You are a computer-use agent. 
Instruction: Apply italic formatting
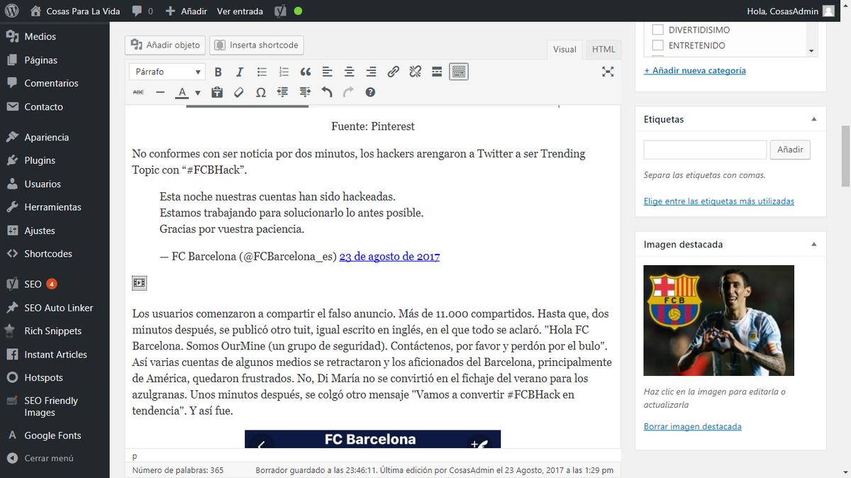pos(240,72)
